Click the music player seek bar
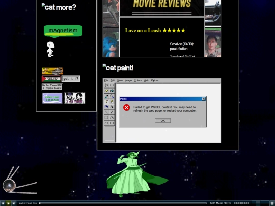This screenshot has width=275, height=206. [123, 203]
